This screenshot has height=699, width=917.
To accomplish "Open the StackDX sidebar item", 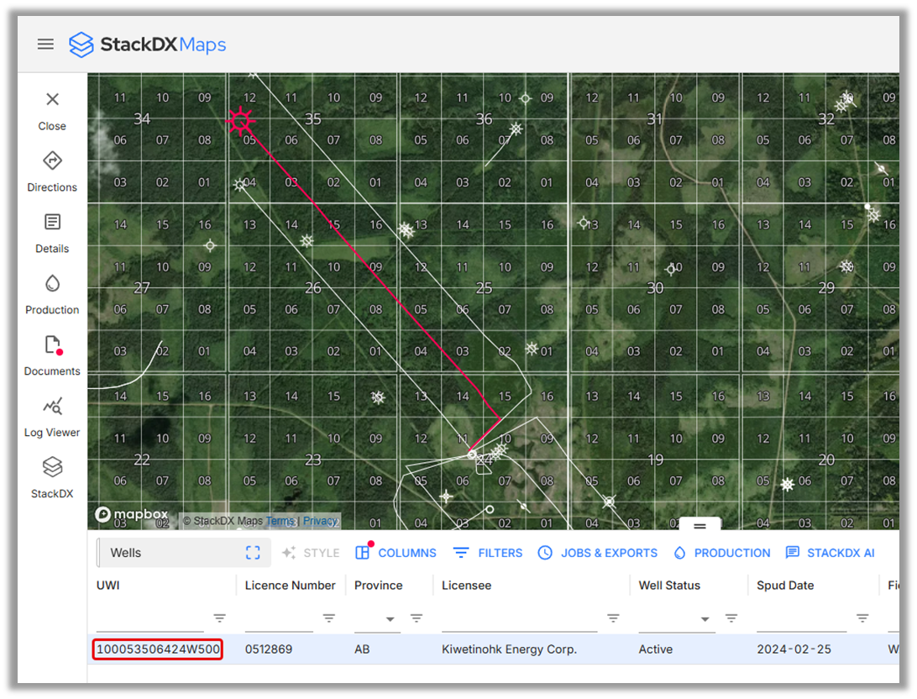I will [x=52, y=468].
